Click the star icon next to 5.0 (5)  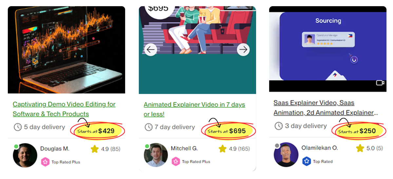click(x=360, y=149)
